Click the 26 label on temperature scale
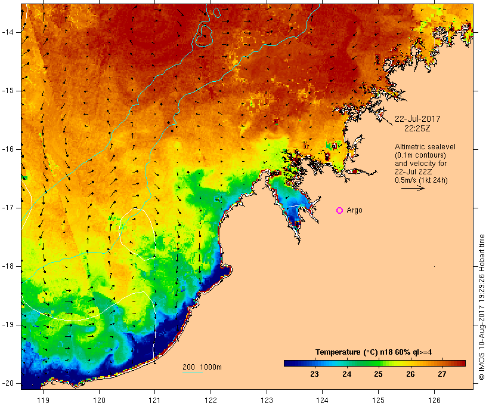 tap(410, 374)
